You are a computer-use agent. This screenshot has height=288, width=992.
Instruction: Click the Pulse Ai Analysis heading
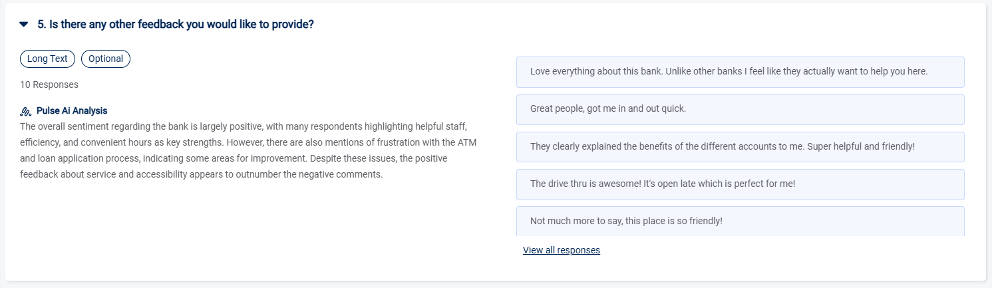(x=72, y=111)
